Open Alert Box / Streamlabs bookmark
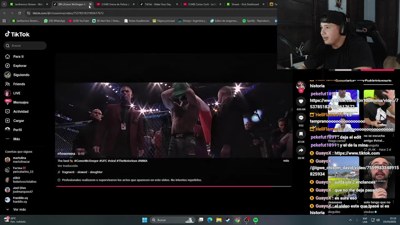Image resolution: width=400 pixels, height=225 pixels. 106,21
